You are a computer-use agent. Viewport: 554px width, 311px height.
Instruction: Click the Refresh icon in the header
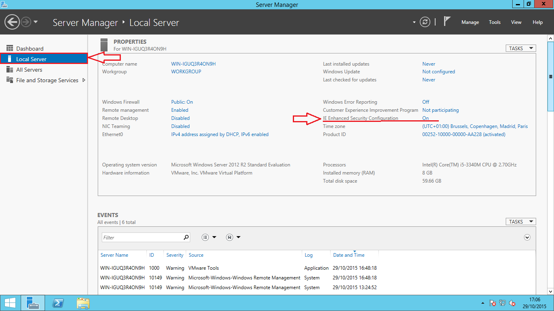click(425, 22)
